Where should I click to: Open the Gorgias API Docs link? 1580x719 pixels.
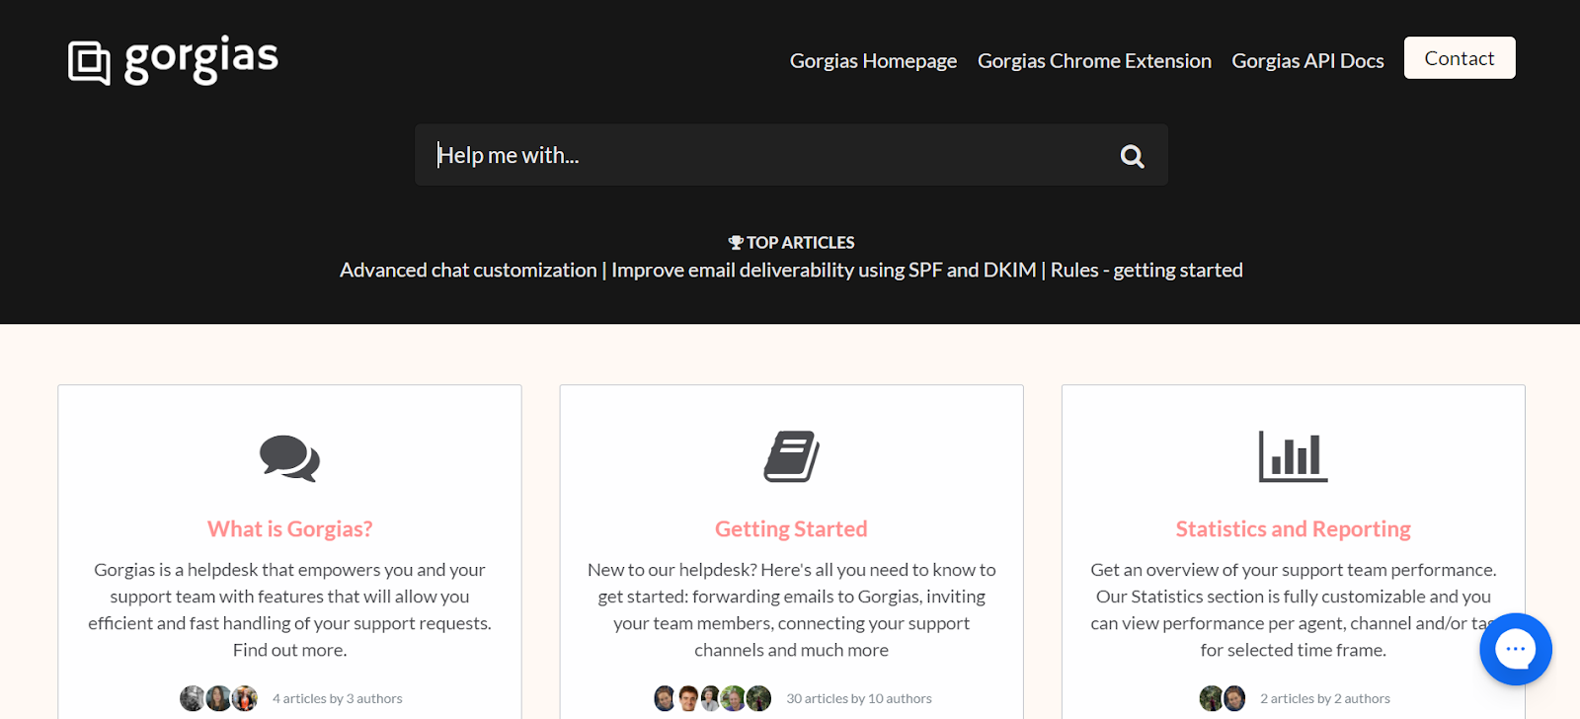tap(1307, 60)
